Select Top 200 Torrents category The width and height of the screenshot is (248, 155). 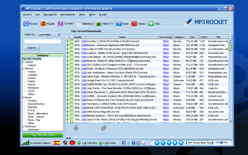coord(32,59)
